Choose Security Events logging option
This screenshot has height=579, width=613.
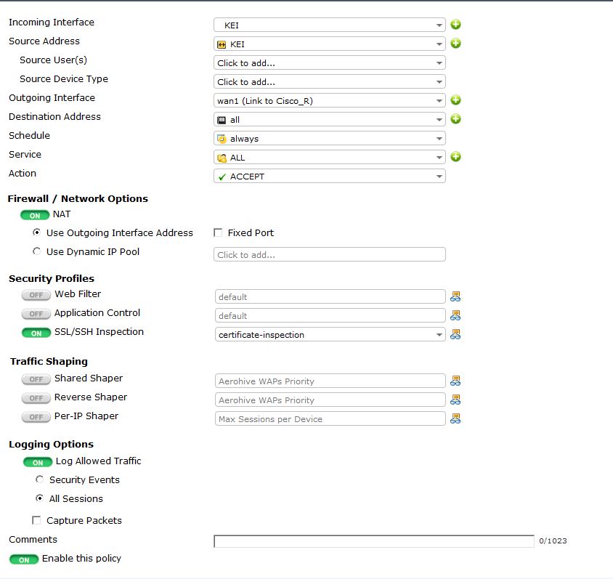(x=39, y=480)
